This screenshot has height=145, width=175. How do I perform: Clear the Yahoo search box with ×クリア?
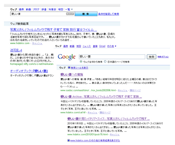pyautogui.click(x=70, y=14)
